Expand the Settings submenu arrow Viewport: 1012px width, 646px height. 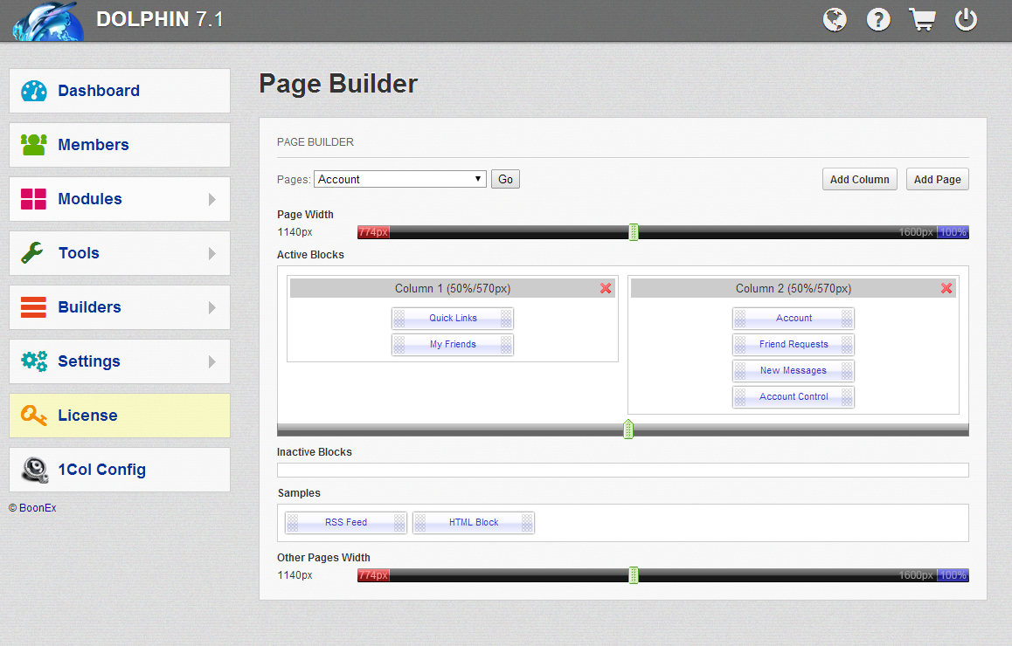[x=211, y=361]
